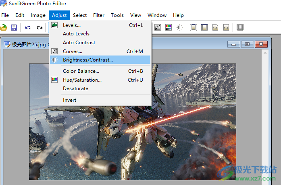This screenshot has width=281, height=185.
Task: Open the Help menu
Action: [178, 15]
